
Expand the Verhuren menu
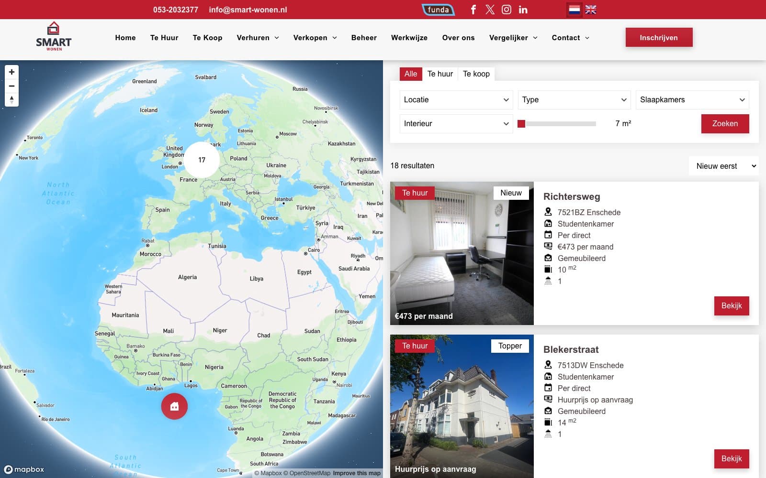tap(258, 38)
